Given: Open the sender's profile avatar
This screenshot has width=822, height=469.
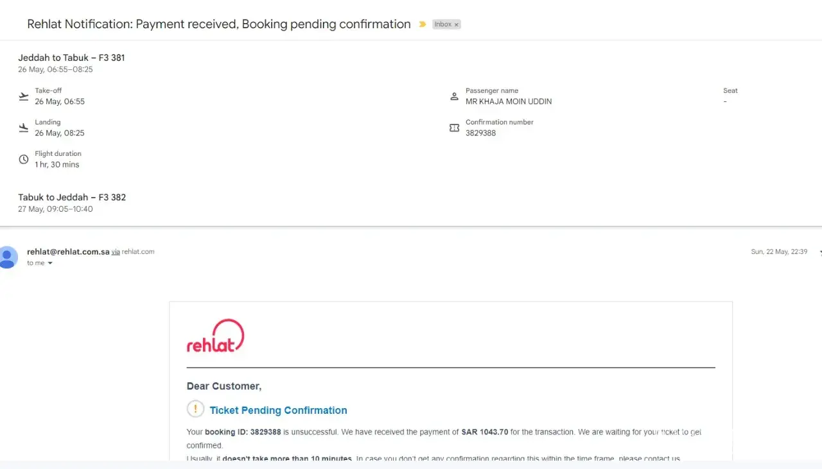Looking at the screenshot, I should coord(8,257).
